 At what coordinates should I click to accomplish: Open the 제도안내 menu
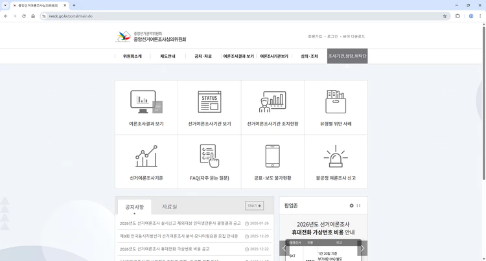168,56
